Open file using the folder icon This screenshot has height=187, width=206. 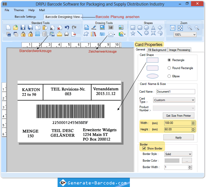click(x=16, y=28)
